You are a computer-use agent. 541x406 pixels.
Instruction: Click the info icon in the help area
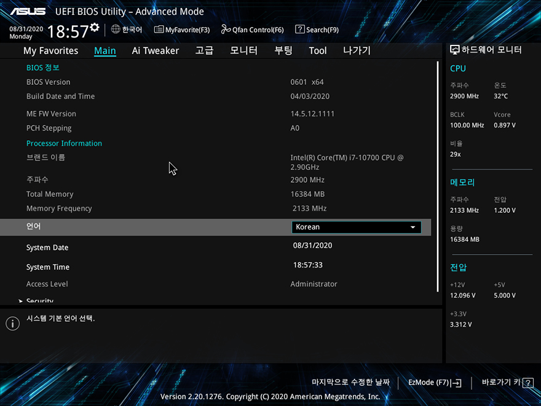point(13,324)
